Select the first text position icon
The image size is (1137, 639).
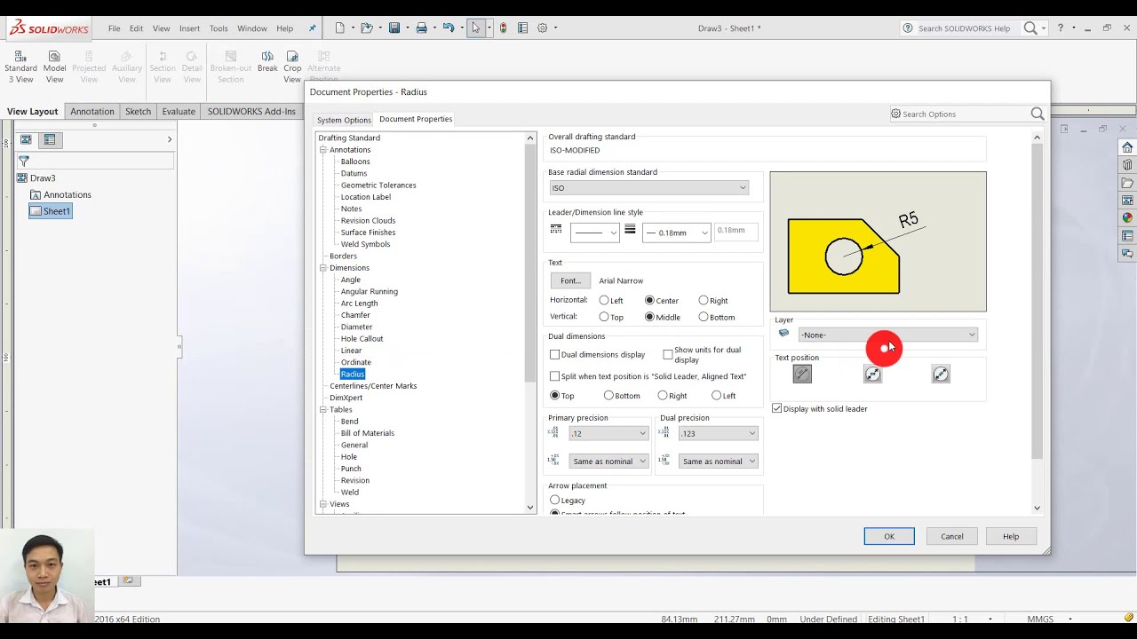click(802, 375)
